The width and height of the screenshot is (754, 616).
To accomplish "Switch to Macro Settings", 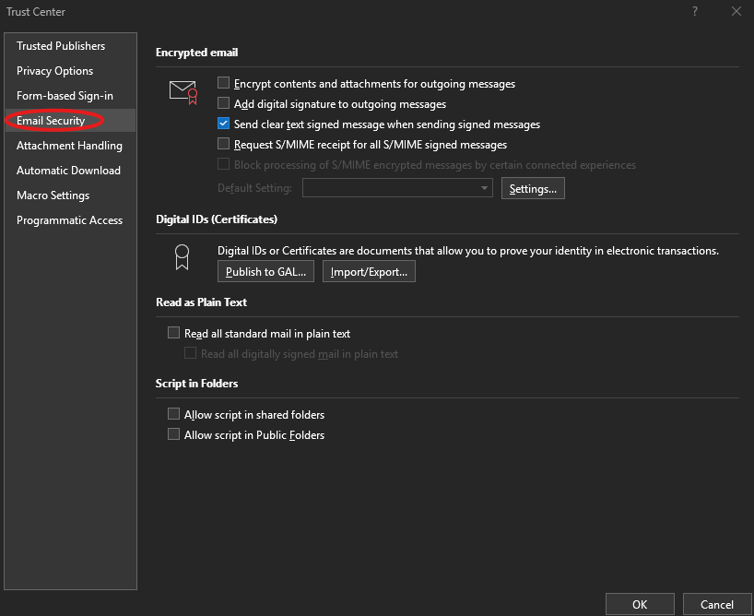I will click(53, 195).
